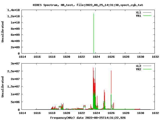Click the 1624 tick label under top plot
Viewport: 160px width, 120px height.
96,57
